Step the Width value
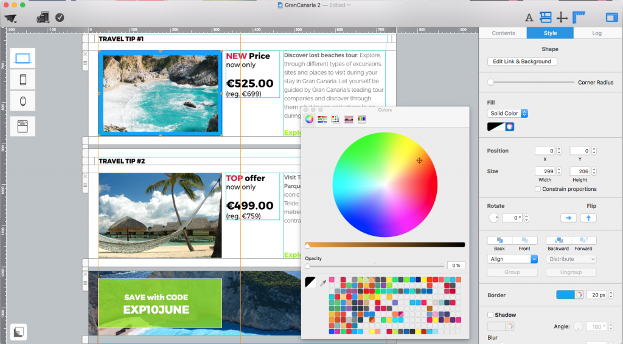 click(559, 171)
